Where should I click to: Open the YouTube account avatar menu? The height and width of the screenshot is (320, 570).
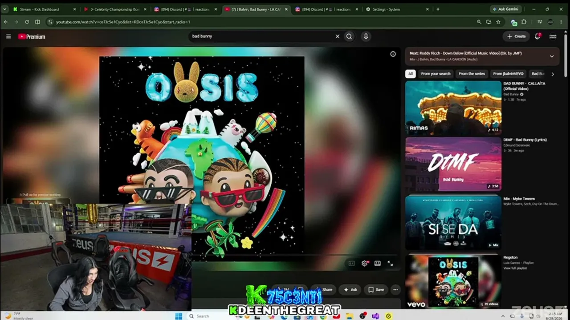tap(553, 36)
